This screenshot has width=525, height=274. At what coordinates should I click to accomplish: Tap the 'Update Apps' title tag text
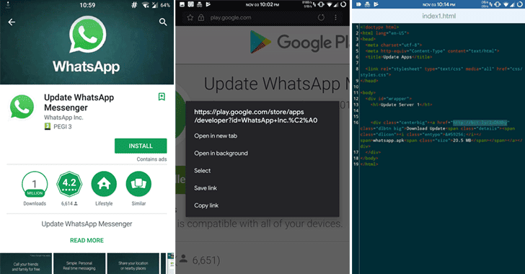click(397, 57)
